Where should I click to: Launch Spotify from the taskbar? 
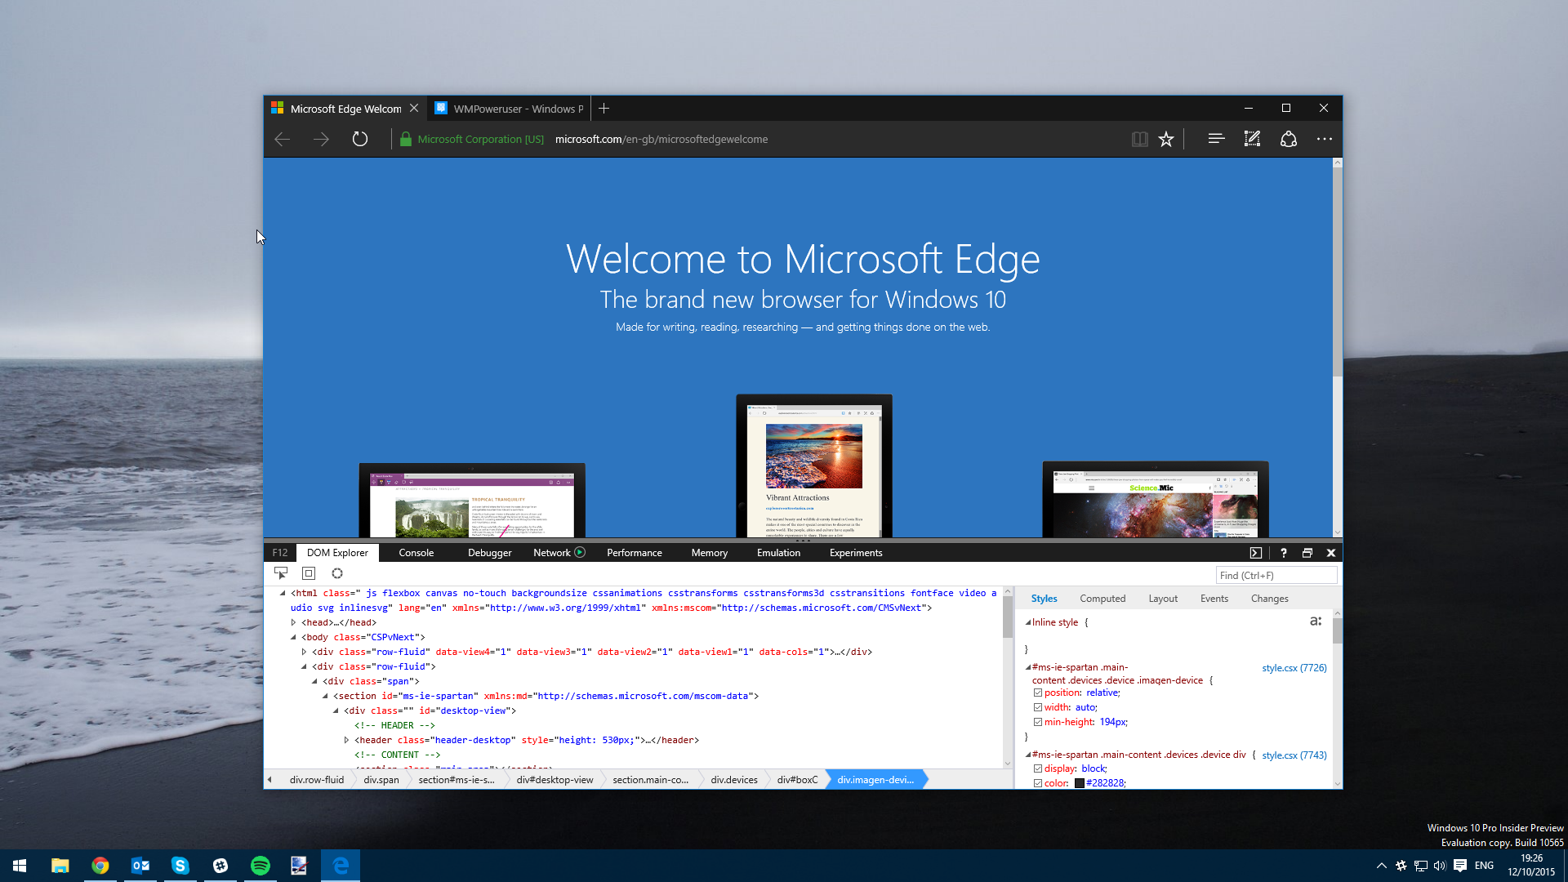pyautogui.click(x=260, y=866)
